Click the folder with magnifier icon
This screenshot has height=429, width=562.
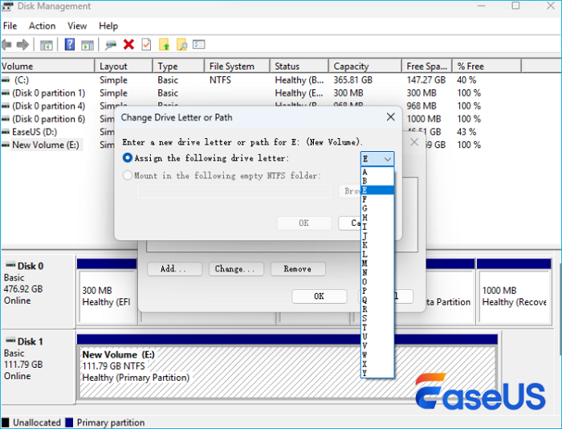(181, 44)
